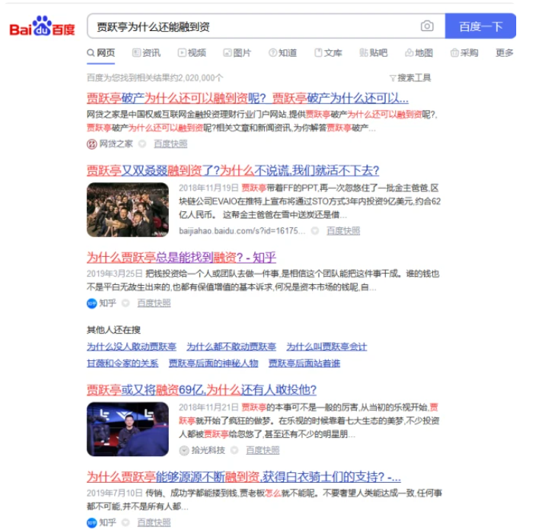Open 百度快照 beside 网贷之家

(x=170, y=144)
